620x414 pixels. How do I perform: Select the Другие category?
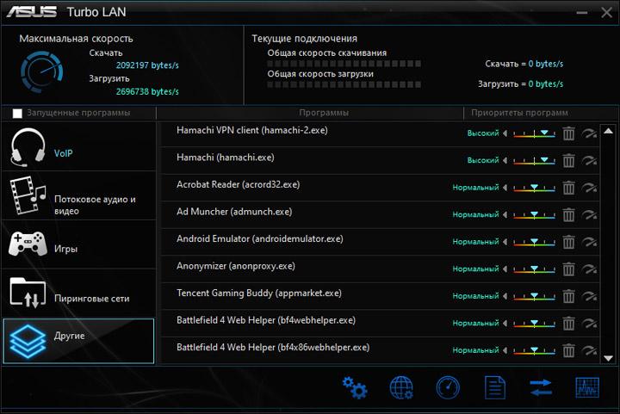point(78,341)
